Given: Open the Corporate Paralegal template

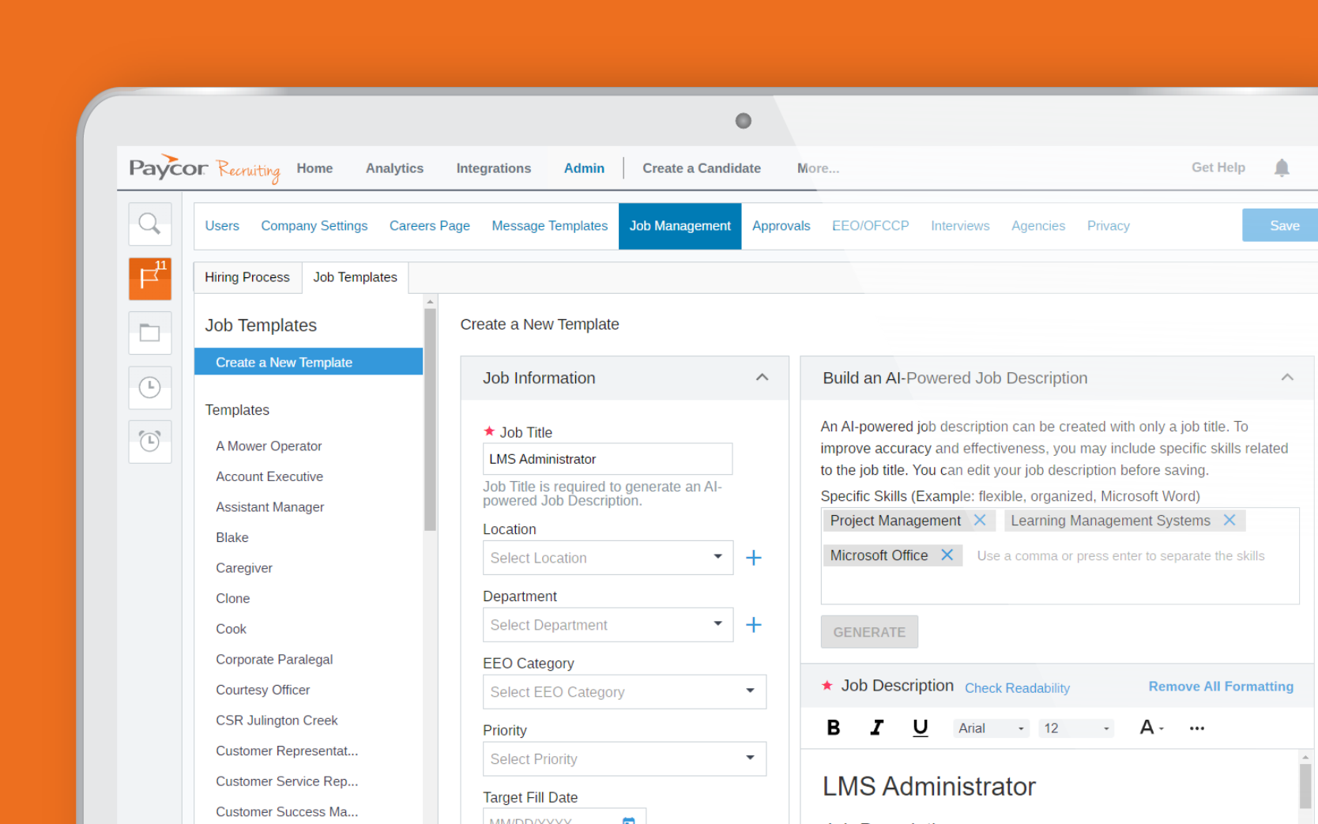Looking at the screenshot, I should tap(274, 660).
